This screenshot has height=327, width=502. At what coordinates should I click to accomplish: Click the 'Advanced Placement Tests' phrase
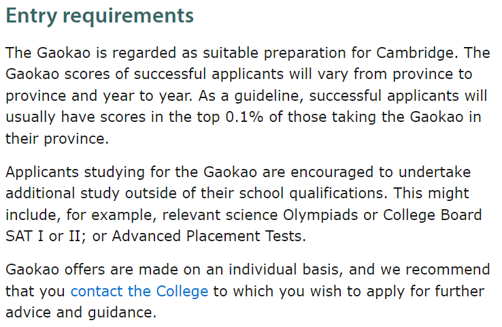point(207,236)
